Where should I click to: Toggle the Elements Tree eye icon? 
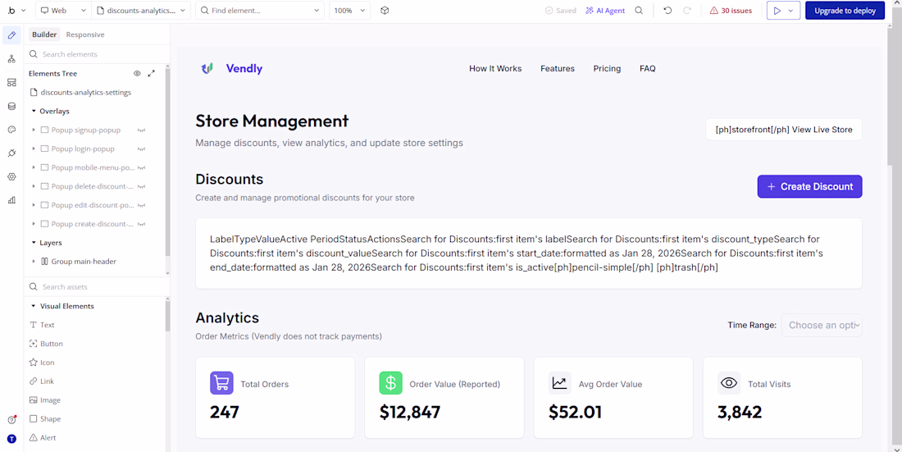[x=137, y=74]
